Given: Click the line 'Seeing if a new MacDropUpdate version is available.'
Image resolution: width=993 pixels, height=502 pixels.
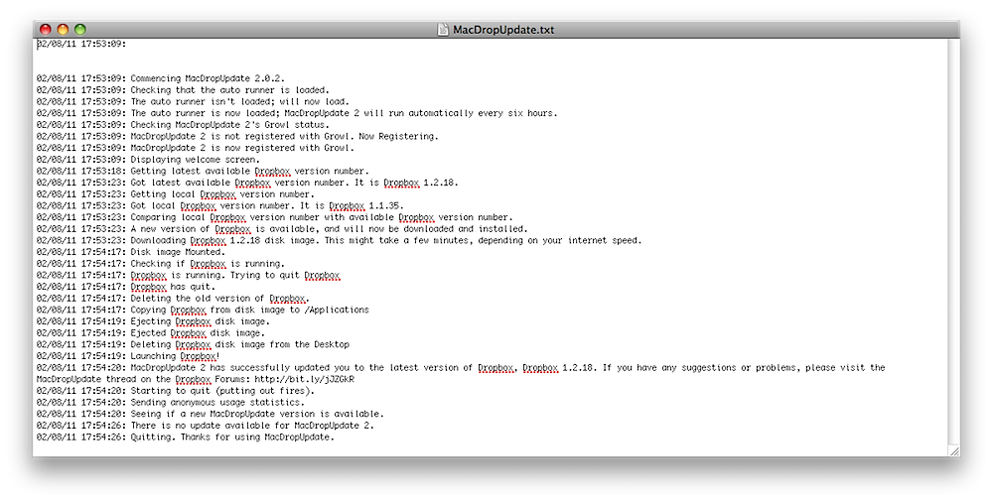Looking at the screenshot, I should coord(211,414).
